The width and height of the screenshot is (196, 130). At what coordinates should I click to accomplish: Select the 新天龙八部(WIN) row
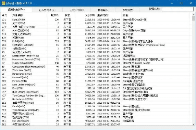pos(96,52)
